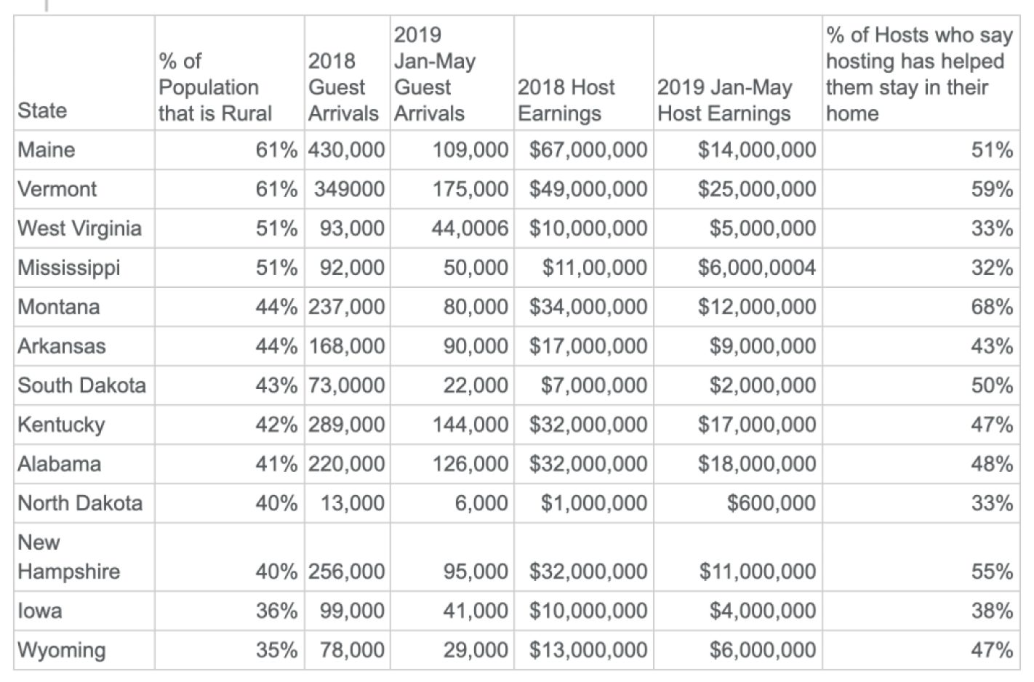Screen dimensions: 1034x682
Task: Click the hosts stay in home header
Action: 919,74
